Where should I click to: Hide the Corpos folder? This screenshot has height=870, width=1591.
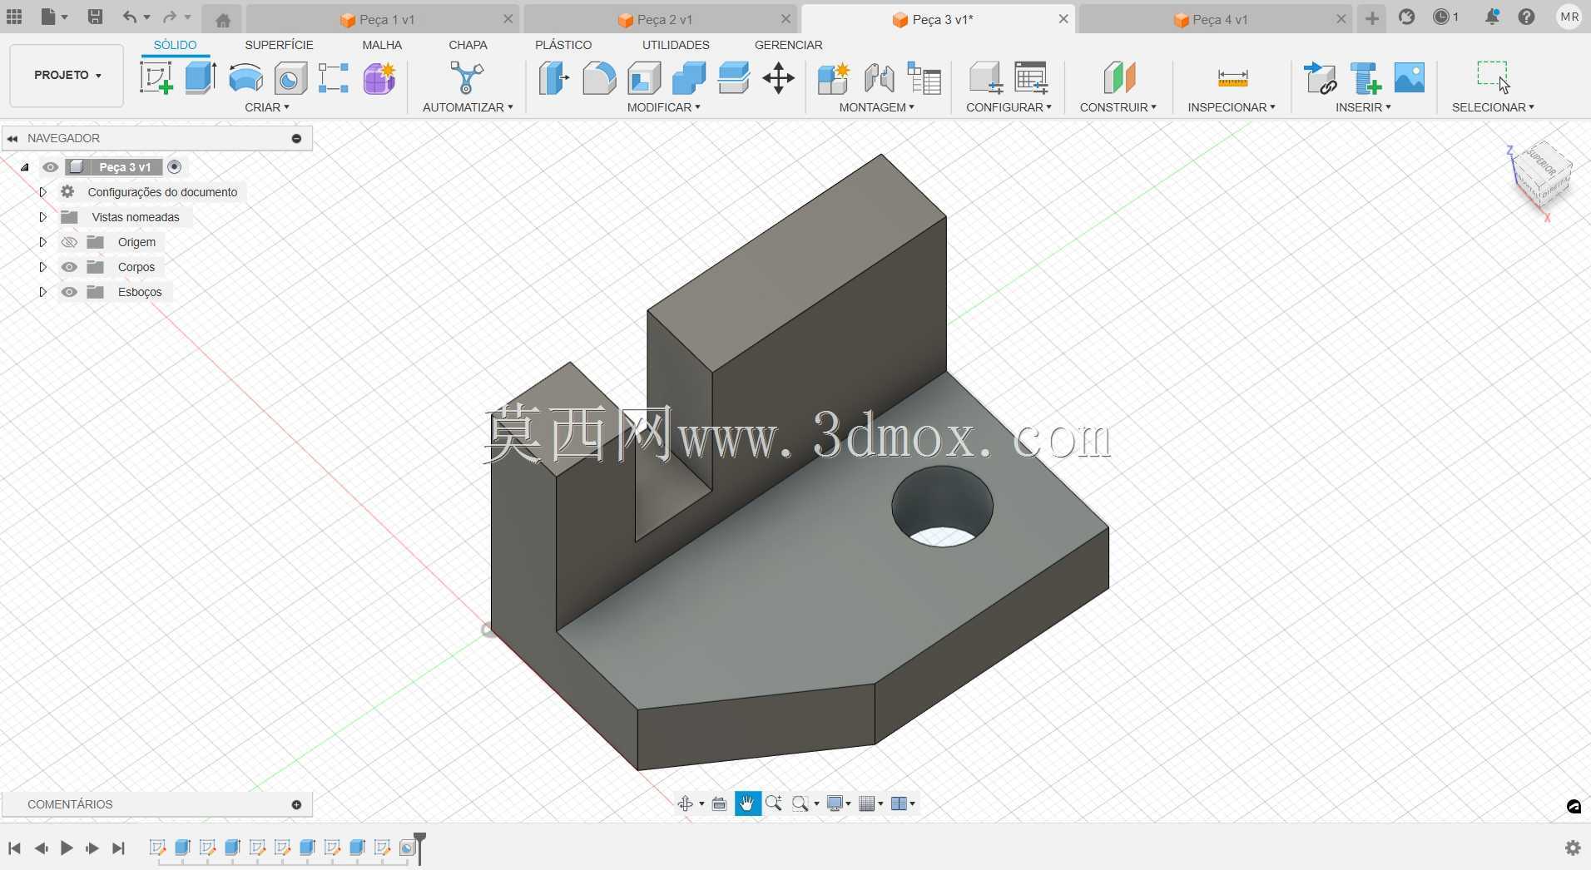tap(69, 267)
